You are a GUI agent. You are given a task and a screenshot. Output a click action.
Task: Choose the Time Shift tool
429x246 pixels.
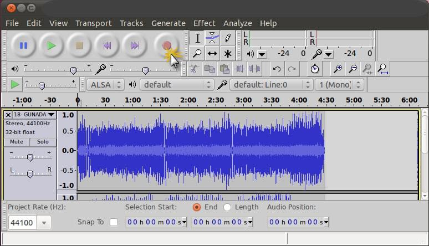tap(212, 54)
